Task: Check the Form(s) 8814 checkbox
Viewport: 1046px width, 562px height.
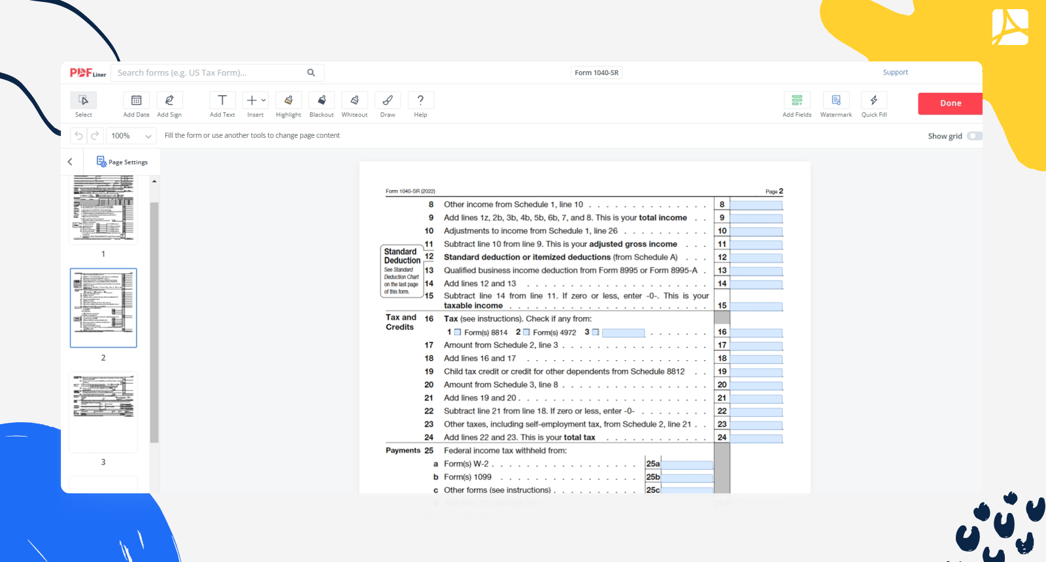Action: (x=458, y=332)
